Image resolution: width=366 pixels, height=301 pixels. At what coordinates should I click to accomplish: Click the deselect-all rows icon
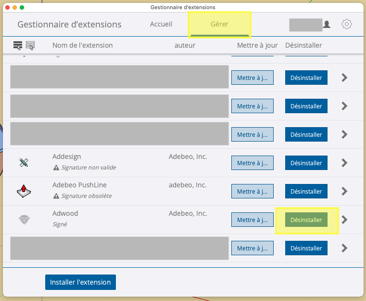tap(30, 45)
